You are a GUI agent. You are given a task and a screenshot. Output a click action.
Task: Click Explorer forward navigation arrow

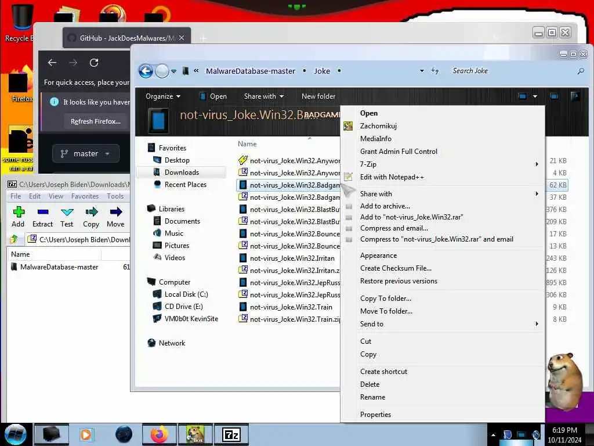(162, 71)
